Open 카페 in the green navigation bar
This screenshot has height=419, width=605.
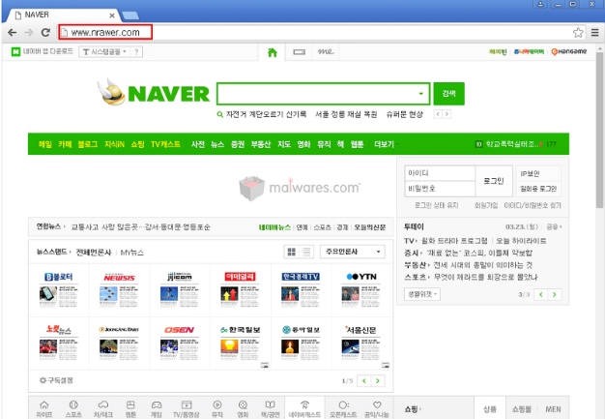point(65,144)
